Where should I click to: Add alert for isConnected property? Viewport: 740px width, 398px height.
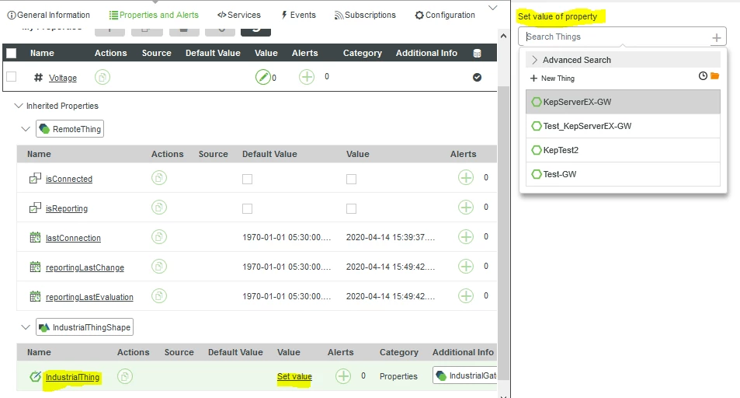pos(466,178)
